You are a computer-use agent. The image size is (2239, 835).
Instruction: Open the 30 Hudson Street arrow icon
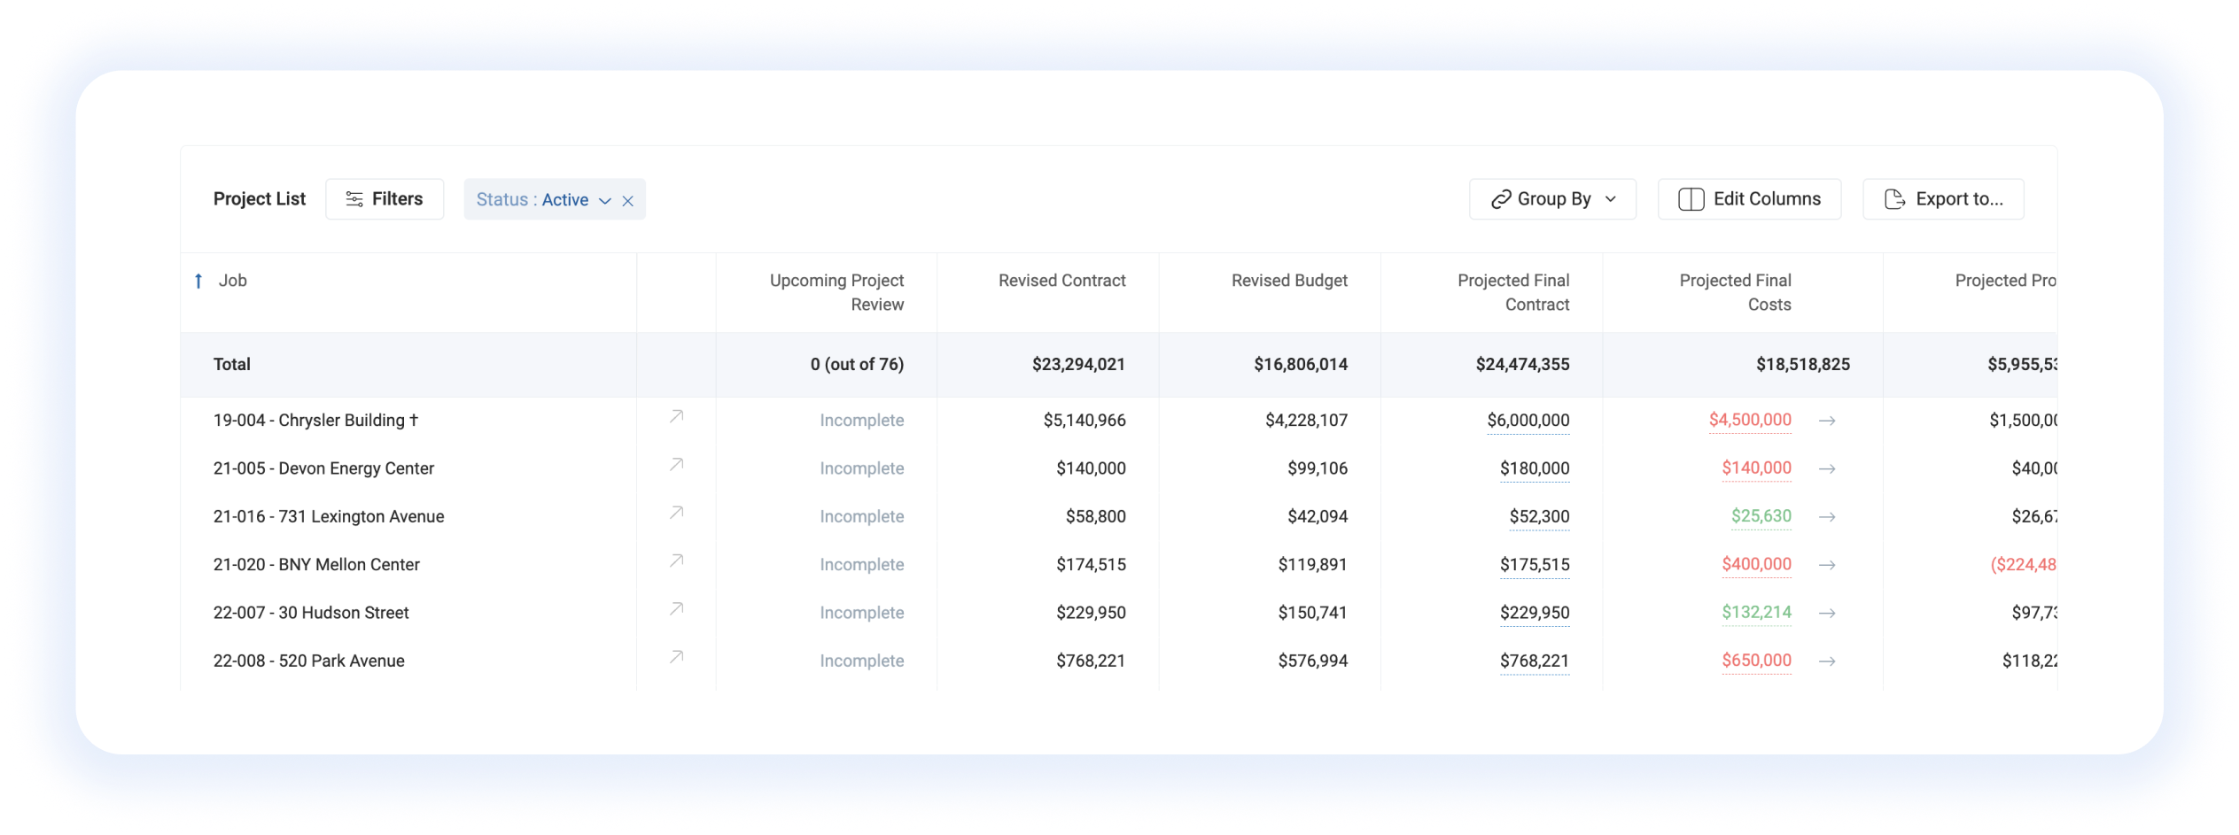[x=676, y=608]
